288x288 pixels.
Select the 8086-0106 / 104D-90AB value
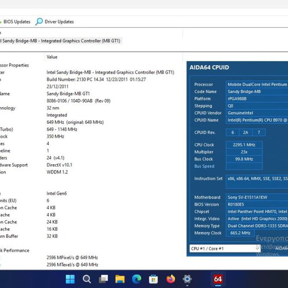(x=78, y=101)
